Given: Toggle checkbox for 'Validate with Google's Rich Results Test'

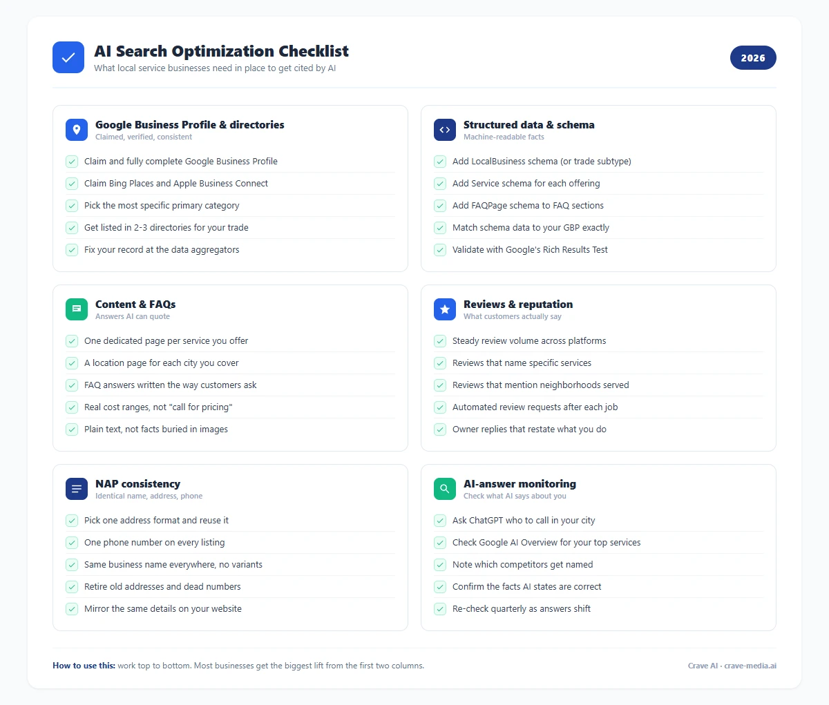Looking at the screenshot, I should tap(440, 250).
